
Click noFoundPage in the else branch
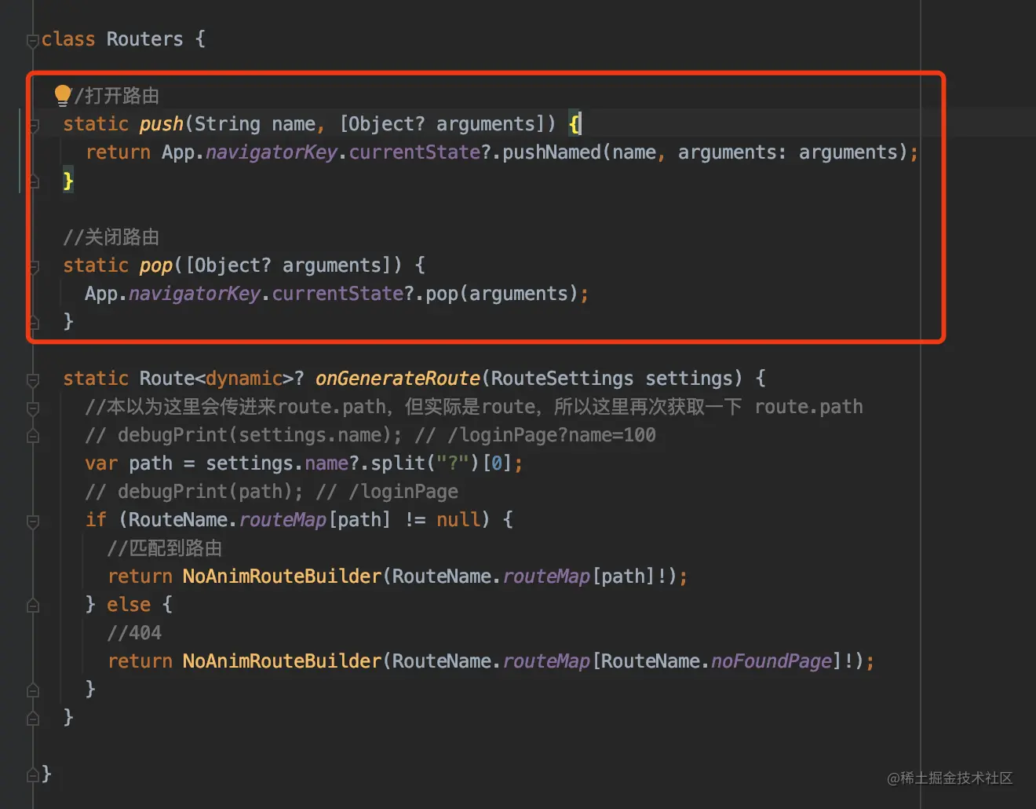pos(771,661)
